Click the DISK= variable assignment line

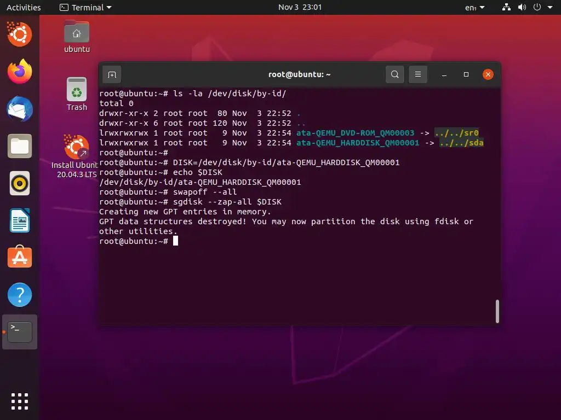286,162
